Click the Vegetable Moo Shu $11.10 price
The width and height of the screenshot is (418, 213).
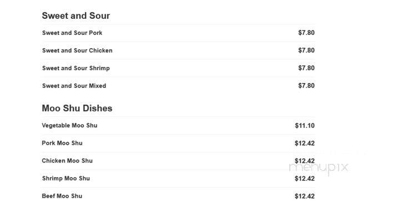(305, 126)
